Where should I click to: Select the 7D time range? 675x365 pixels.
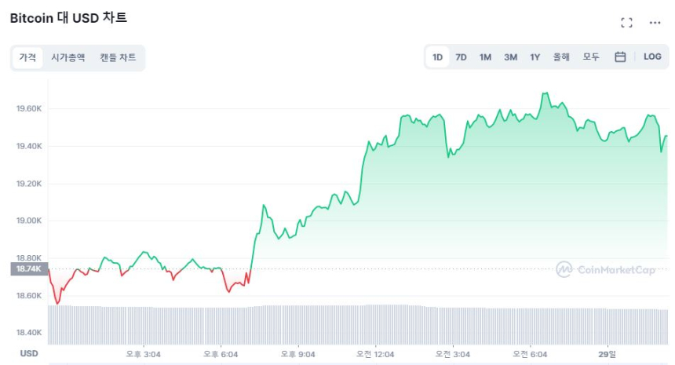click(x=462, y=57)
